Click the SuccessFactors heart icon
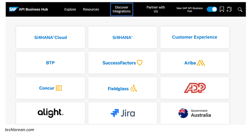This screenshot has width=248, height=133. pos(140,63)
